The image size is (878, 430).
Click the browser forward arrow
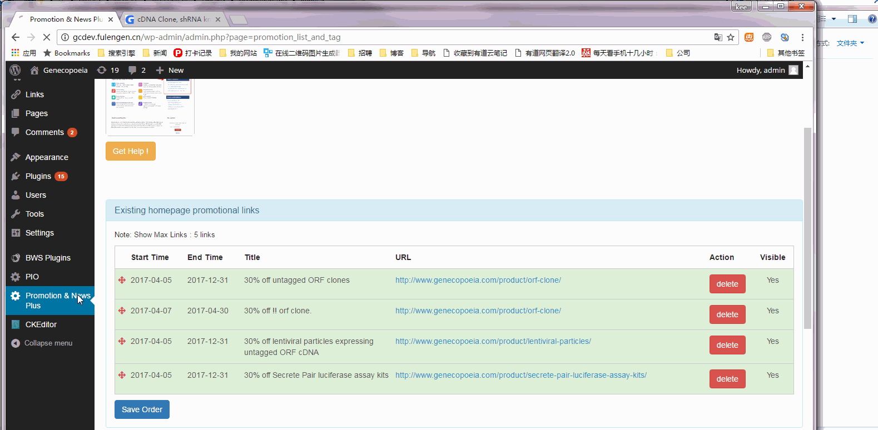[x=31, y=37]
